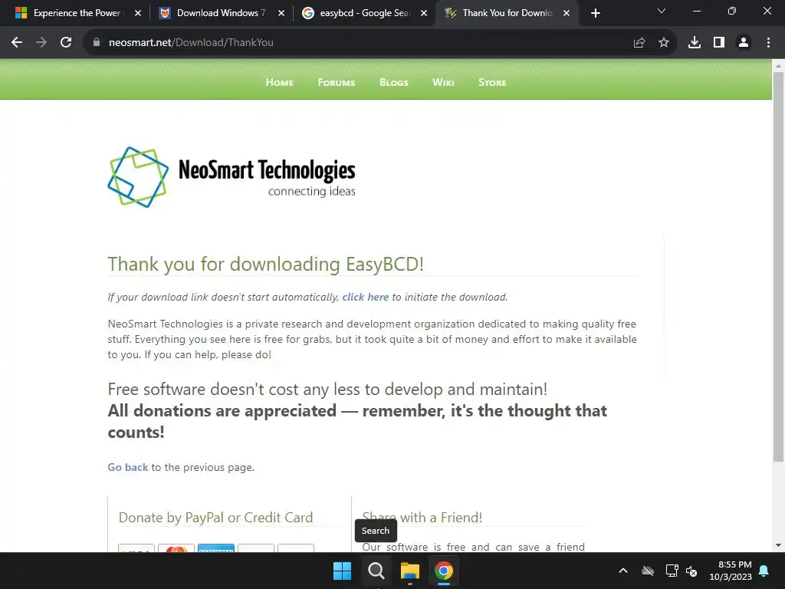Open the Chrome three-dot menu
This screenshot has width=785, height=589.
coord(768,43)
